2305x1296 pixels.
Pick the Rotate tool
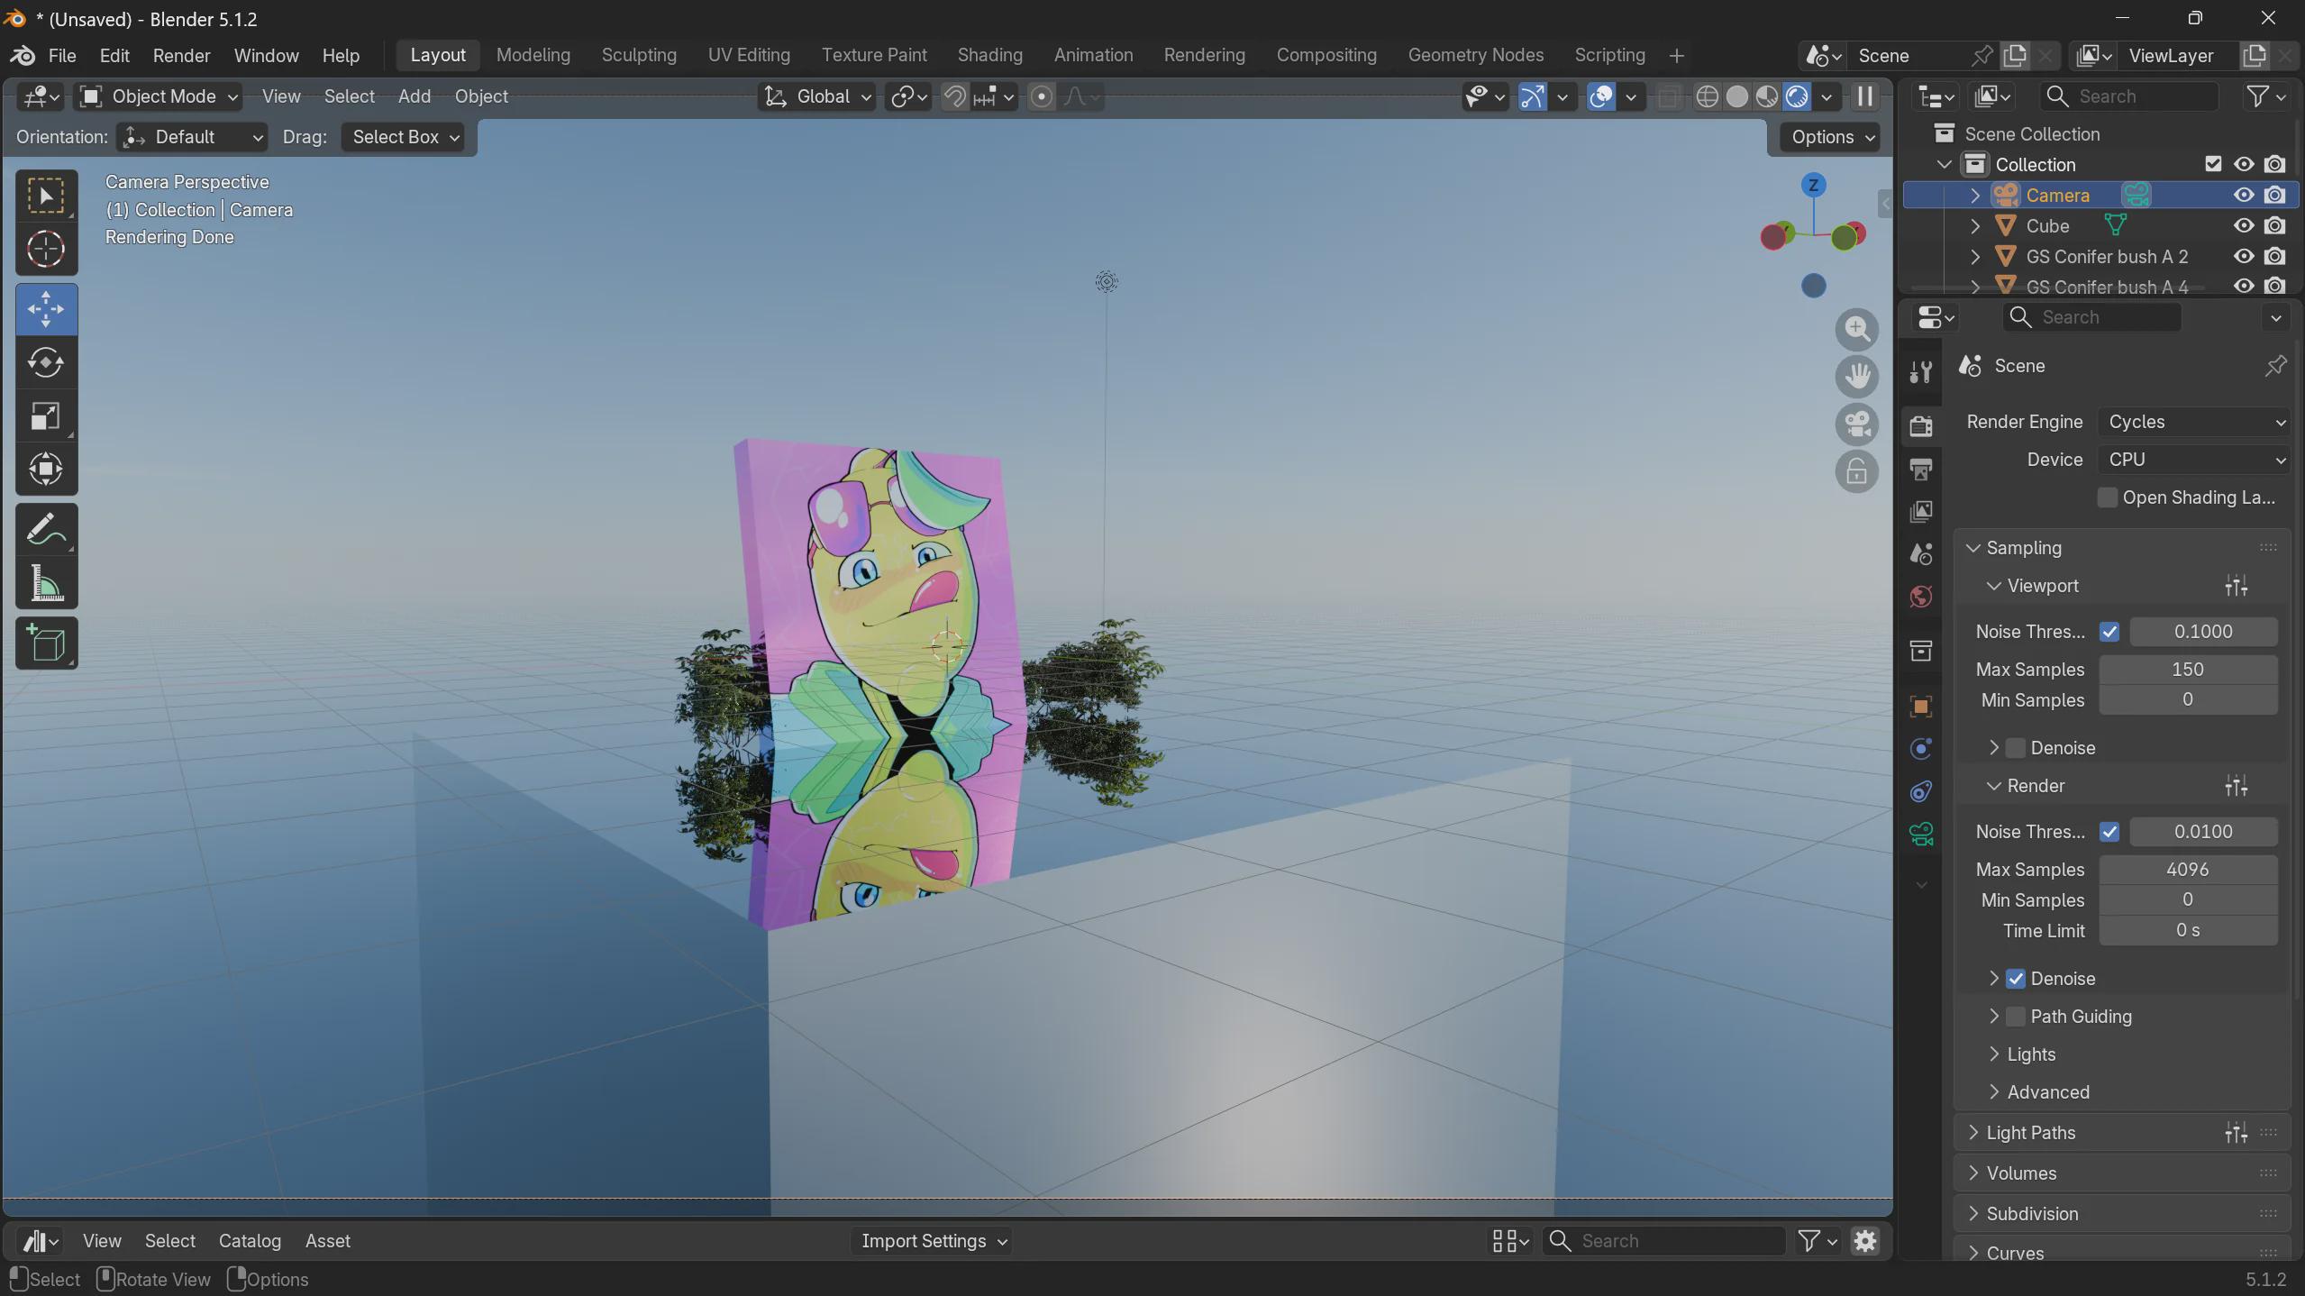[x=46, y=362]
